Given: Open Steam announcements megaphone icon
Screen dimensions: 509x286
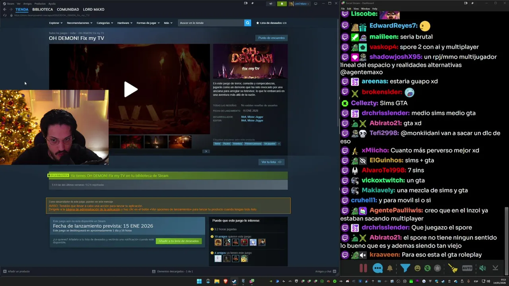Looking at the screenshot, I should [271, 4].
